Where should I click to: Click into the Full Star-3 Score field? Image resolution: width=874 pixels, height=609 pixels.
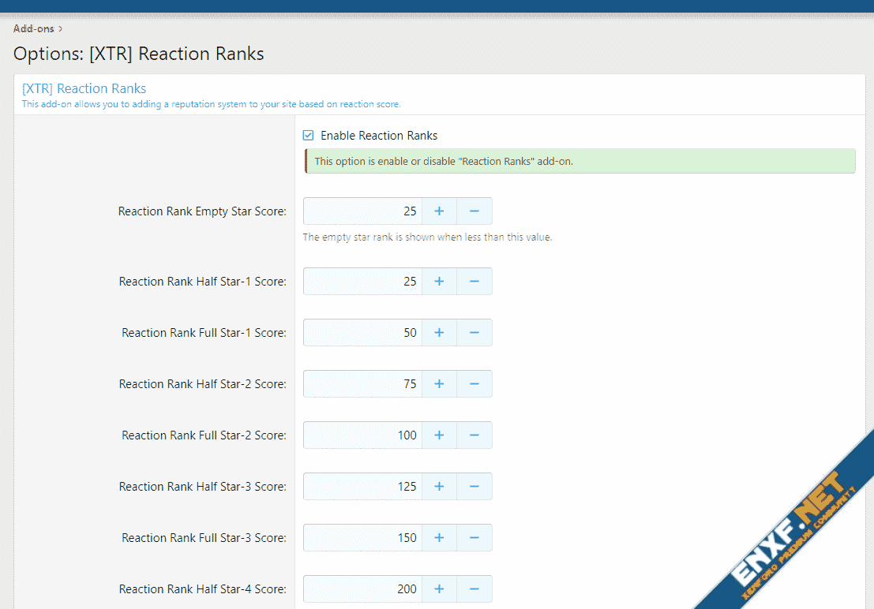coord(362,538)
